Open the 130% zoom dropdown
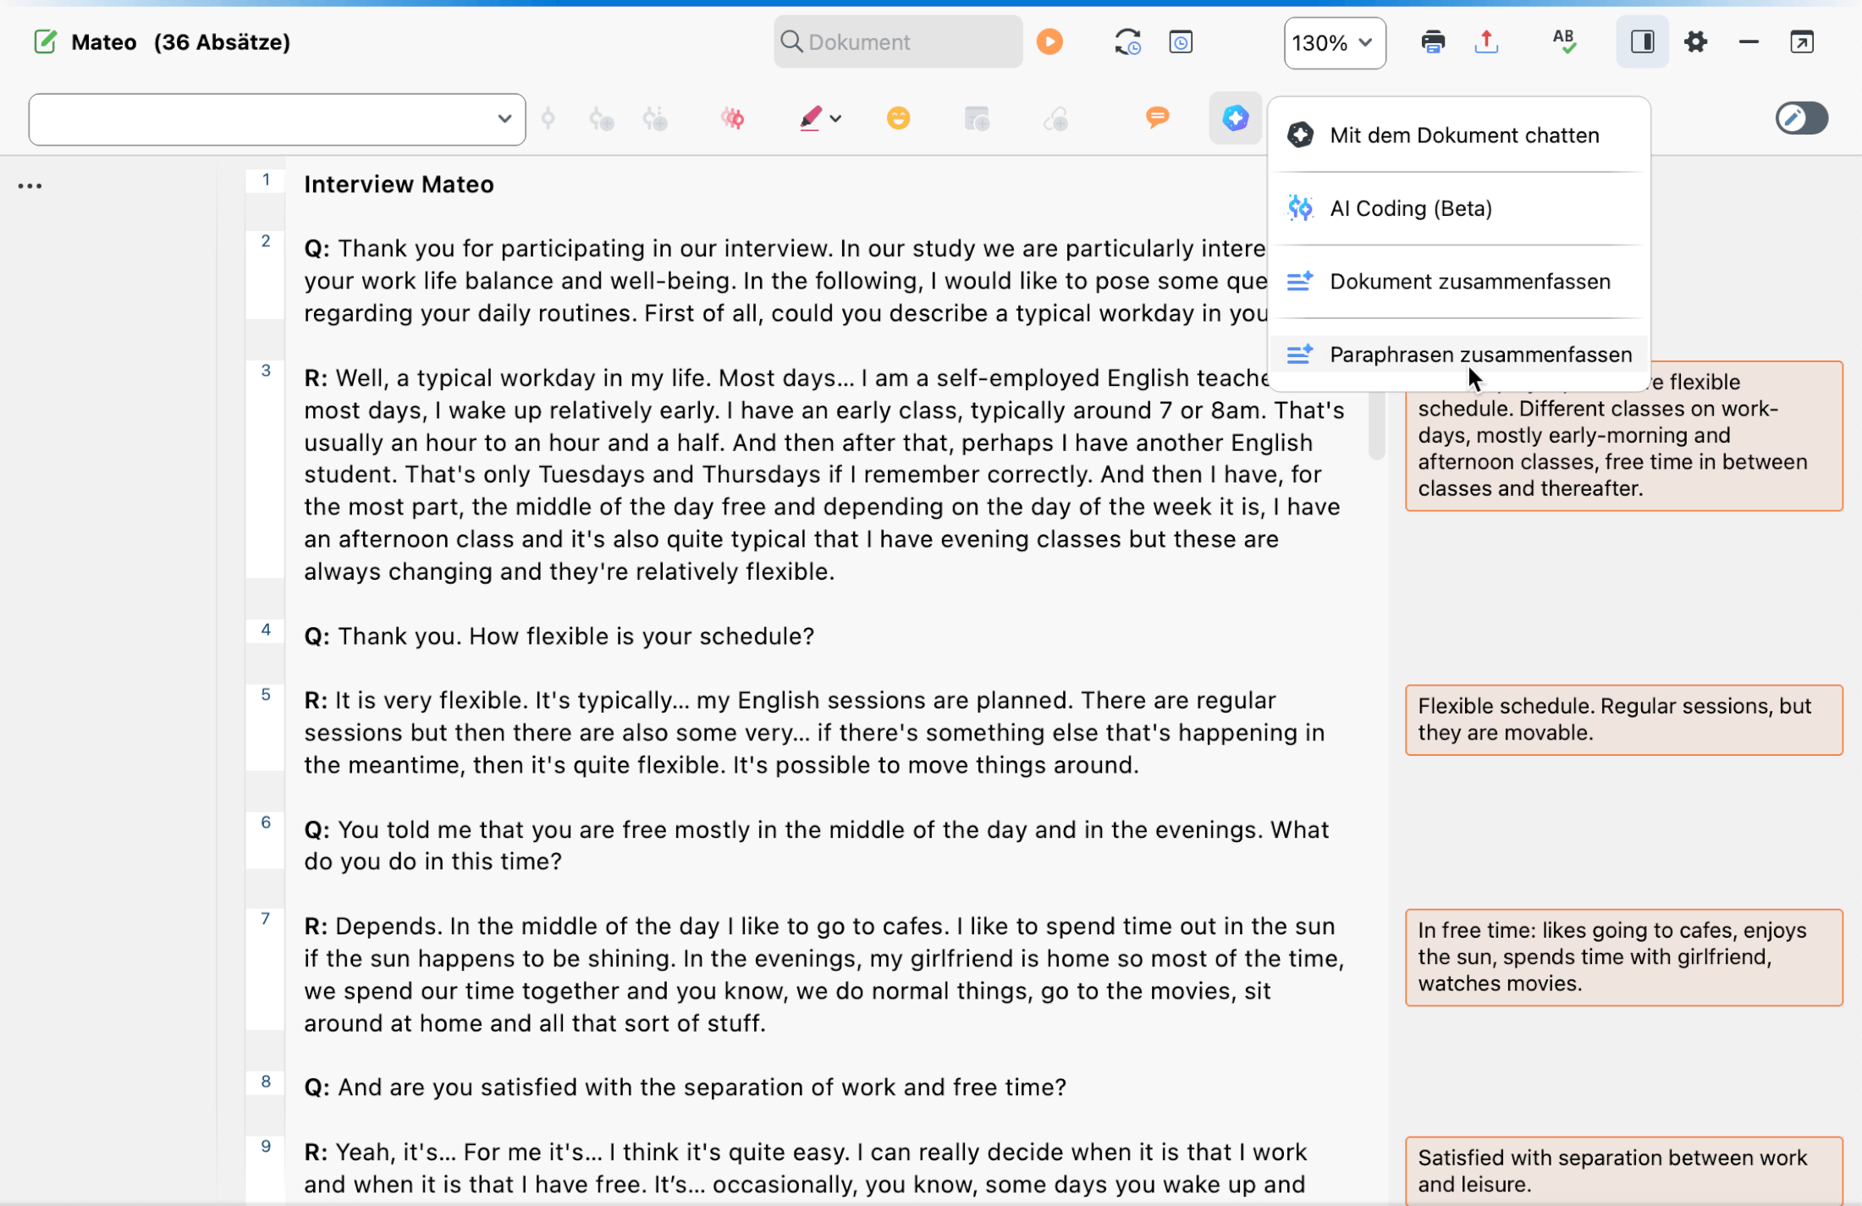 coord(1334,42)
